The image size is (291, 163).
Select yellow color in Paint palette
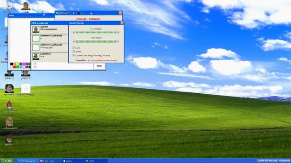click(x=17, y=64)
